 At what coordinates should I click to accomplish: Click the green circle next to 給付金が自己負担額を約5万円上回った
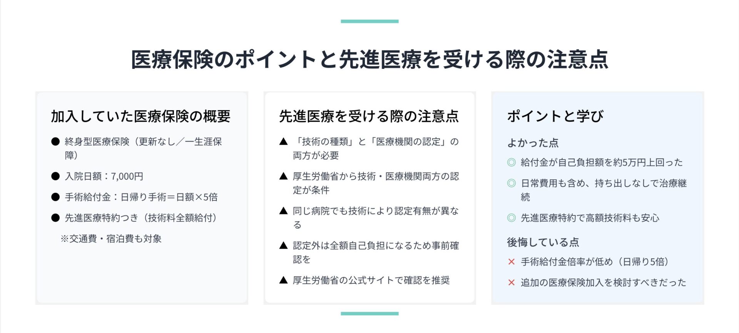tap(512, 162)
